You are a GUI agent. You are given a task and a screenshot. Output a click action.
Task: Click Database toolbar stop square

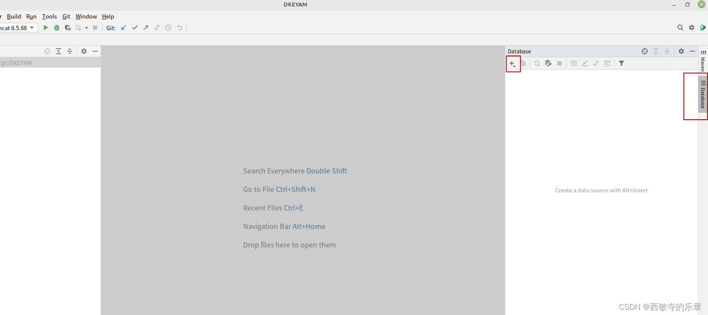pyautogui.click(x=560, y=63)
